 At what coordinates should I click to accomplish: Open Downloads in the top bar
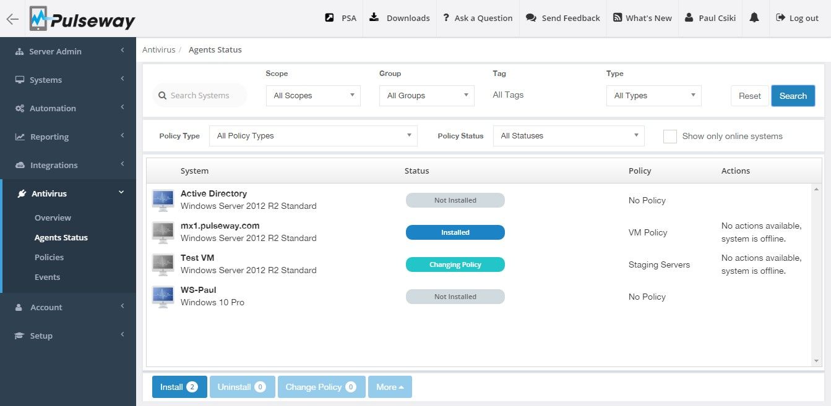tap(400, 18)
